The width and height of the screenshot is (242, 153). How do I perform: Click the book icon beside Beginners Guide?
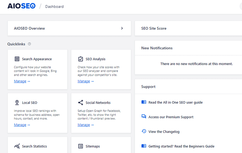click(x=144, y=146)
